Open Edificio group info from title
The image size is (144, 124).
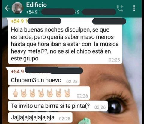(x=36, y=5)
